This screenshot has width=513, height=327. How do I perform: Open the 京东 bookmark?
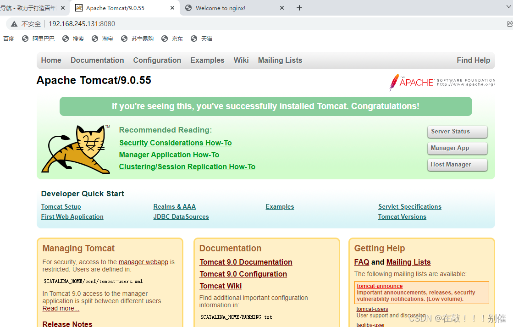[x=172, y=39]
